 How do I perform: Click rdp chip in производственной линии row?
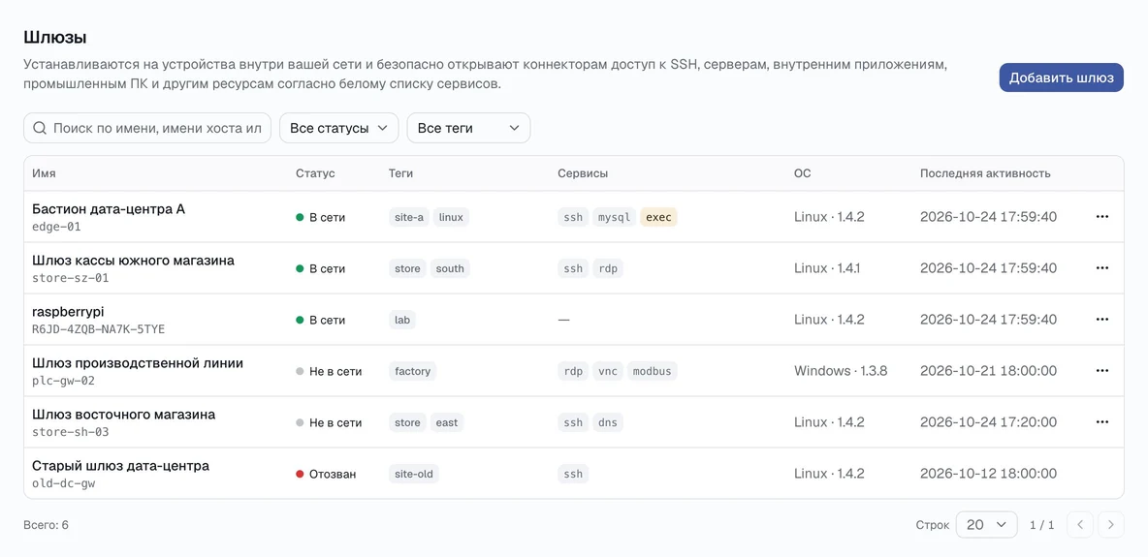[x=573, y=371]
